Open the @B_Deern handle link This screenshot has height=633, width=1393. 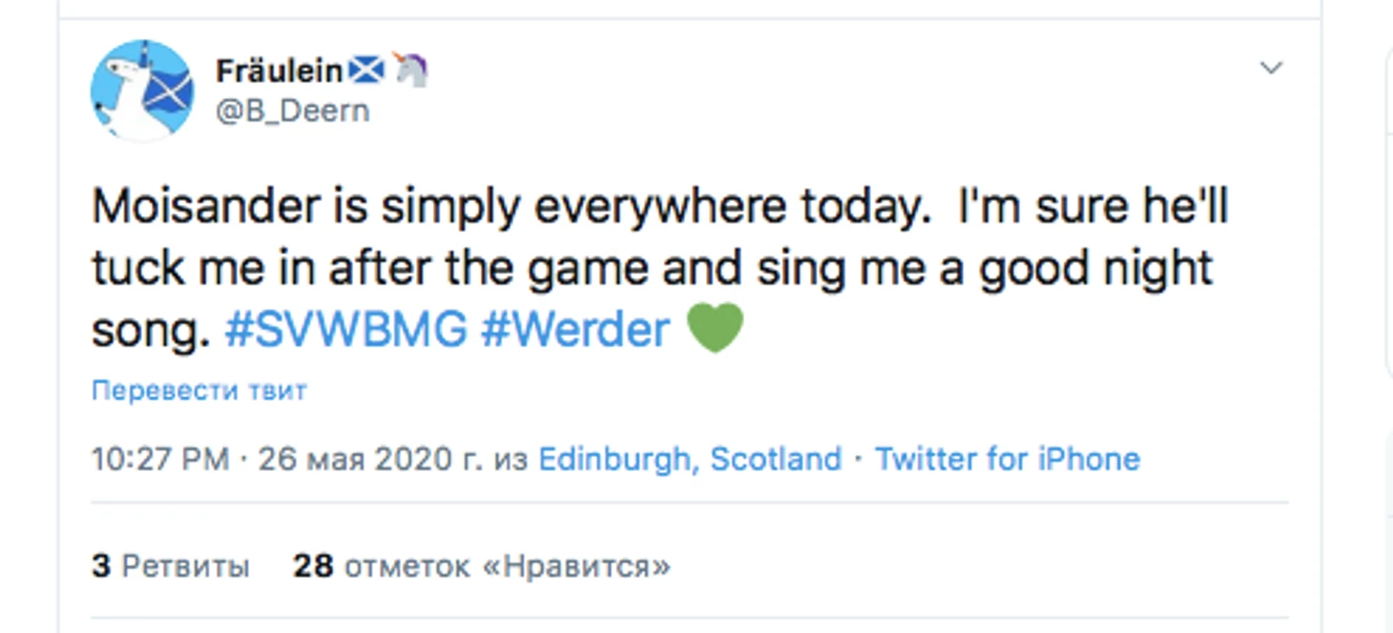pos(292,111)
